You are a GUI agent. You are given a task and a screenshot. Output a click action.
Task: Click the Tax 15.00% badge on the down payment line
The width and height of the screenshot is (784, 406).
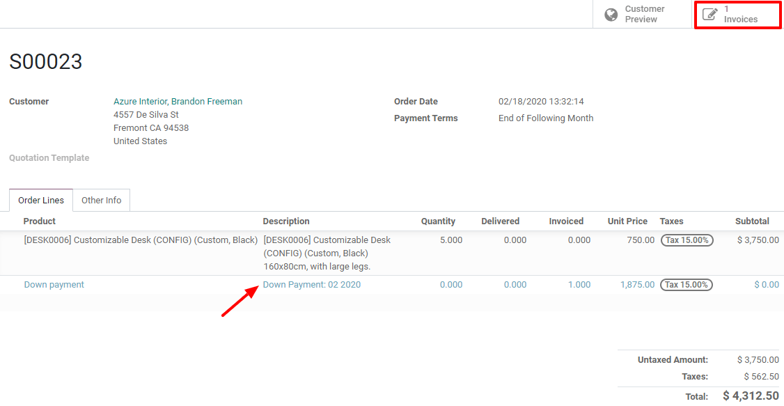[687, 284]
